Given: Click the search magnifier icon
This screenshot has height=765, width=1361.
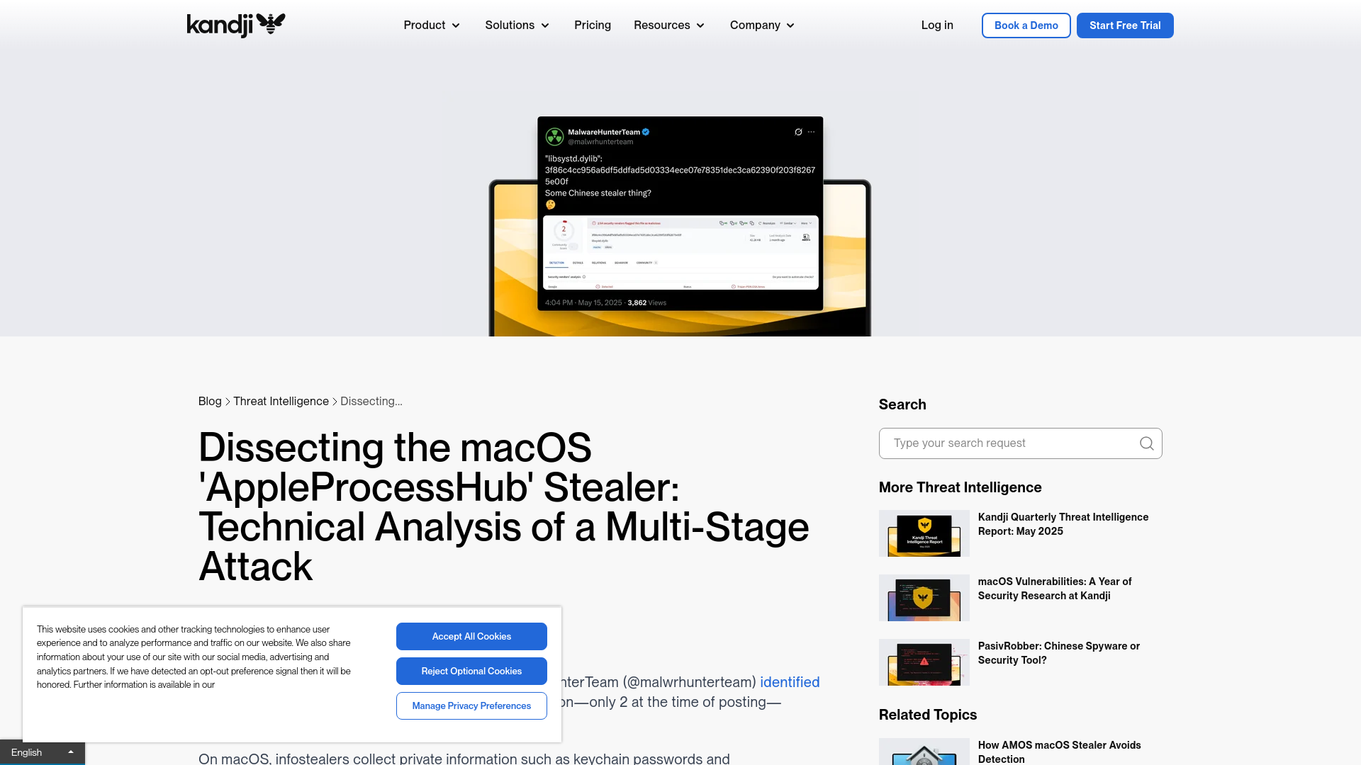Looking at the screenshot, I should [x=1146, y=443].
